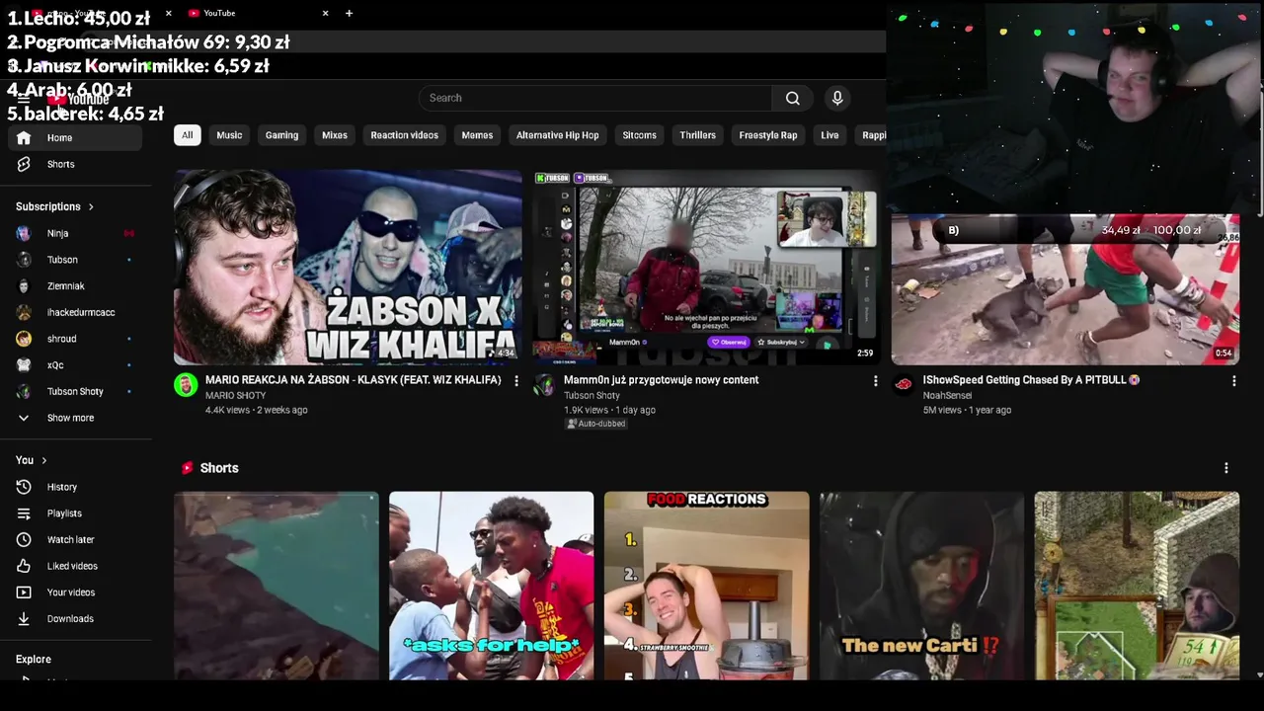Play the pitbull chase video thumbnail
1264x711 pixels.
(1066, 289)
